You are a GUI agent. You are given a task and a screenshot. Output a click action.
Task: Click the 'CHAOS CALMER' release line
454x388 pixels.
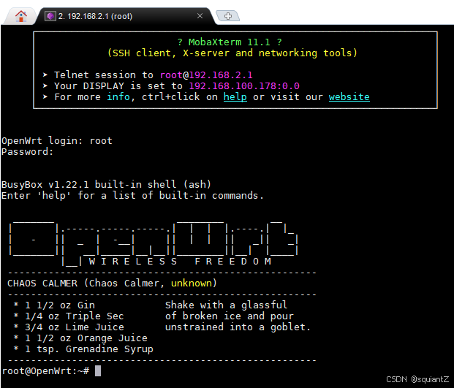(x=112, y=284)
